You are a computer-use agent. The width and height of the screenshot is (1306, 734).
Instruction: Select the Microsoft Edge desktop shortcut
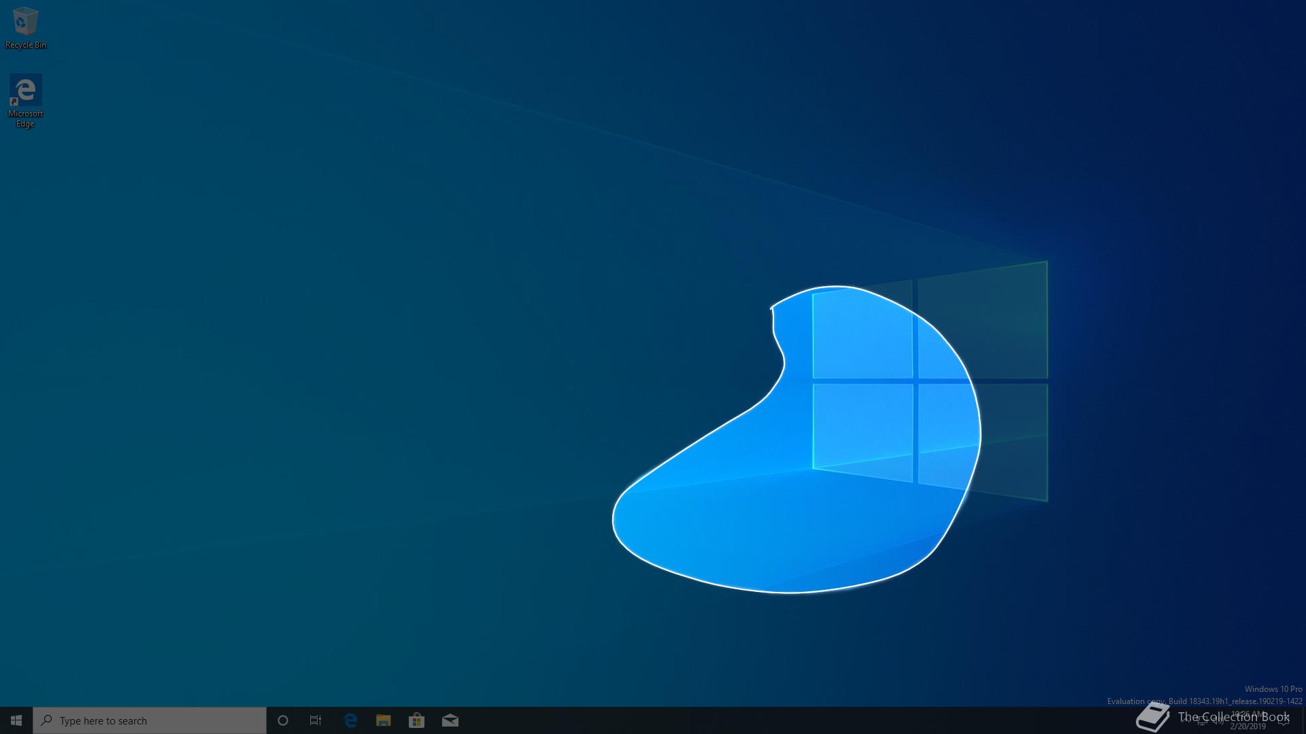pyautogui.click(x=26, y=101)
